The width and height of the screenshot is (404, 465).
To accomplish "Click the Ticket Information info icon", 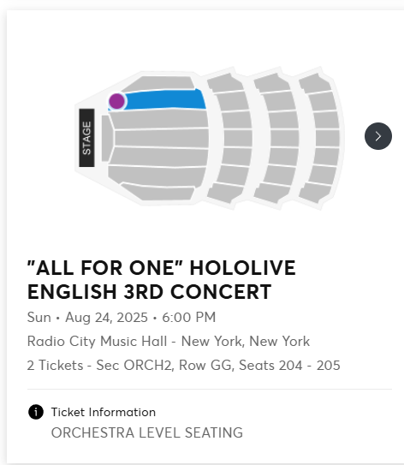I will pyautogui.click(x=36, y=412).
